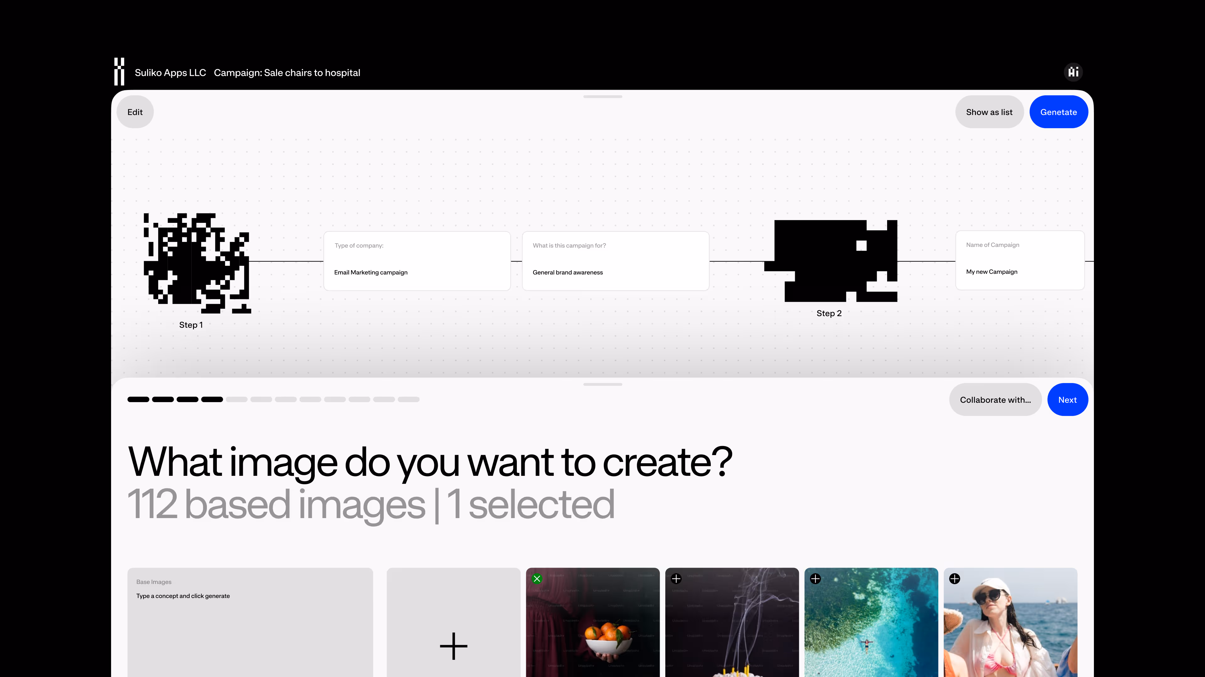Click the Name of Campaign field

[1020, 260]
